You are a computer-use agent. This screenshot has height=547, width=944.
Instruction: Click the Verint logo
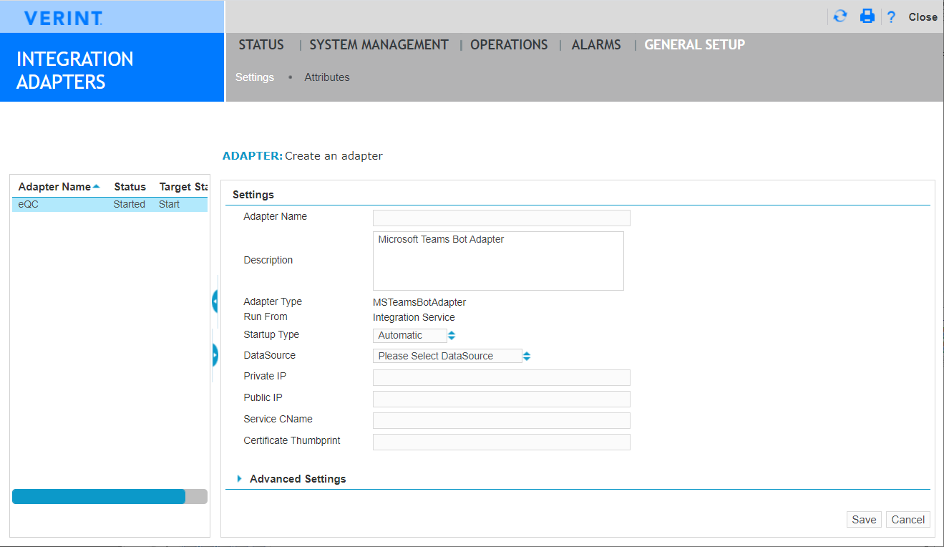[x=63, y=18]
